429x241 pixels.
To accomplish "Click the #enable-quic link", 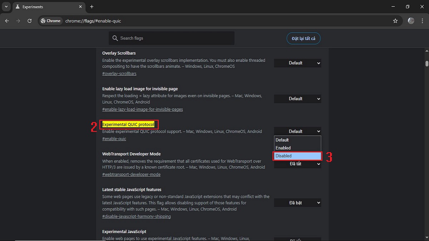I will point(114,139).
